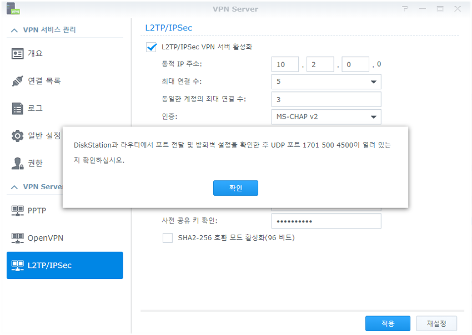Screen dimensions: 472x335
Task: Select OpenVPN in the sidebar
Action: click(65, 238)
